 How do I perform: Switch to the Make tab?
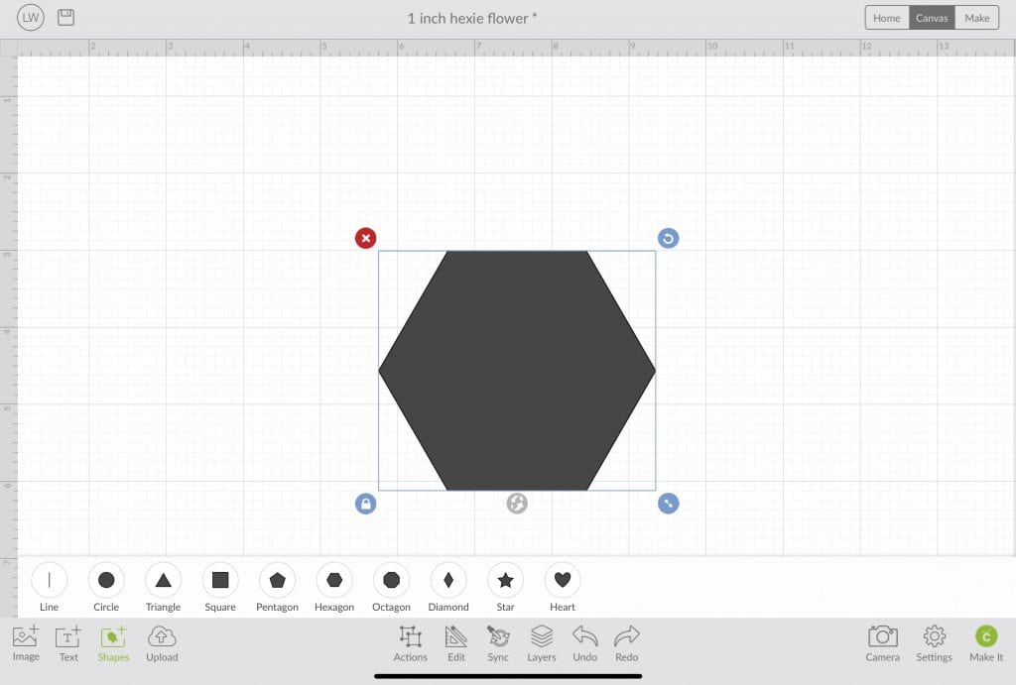tap(976, 18)
